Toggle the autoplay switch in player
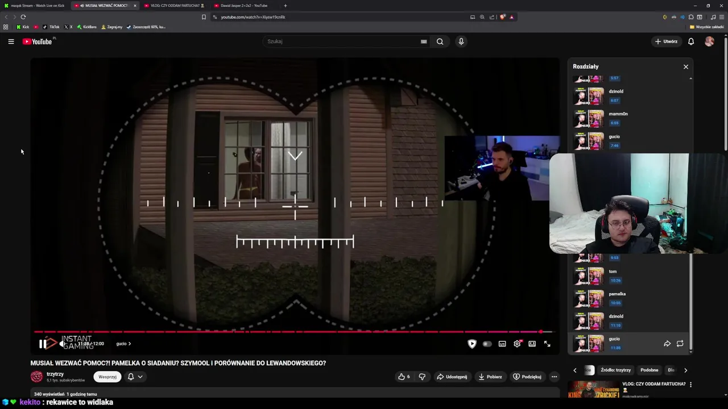This screenshot has height=409, width=728. click(487, 344)
